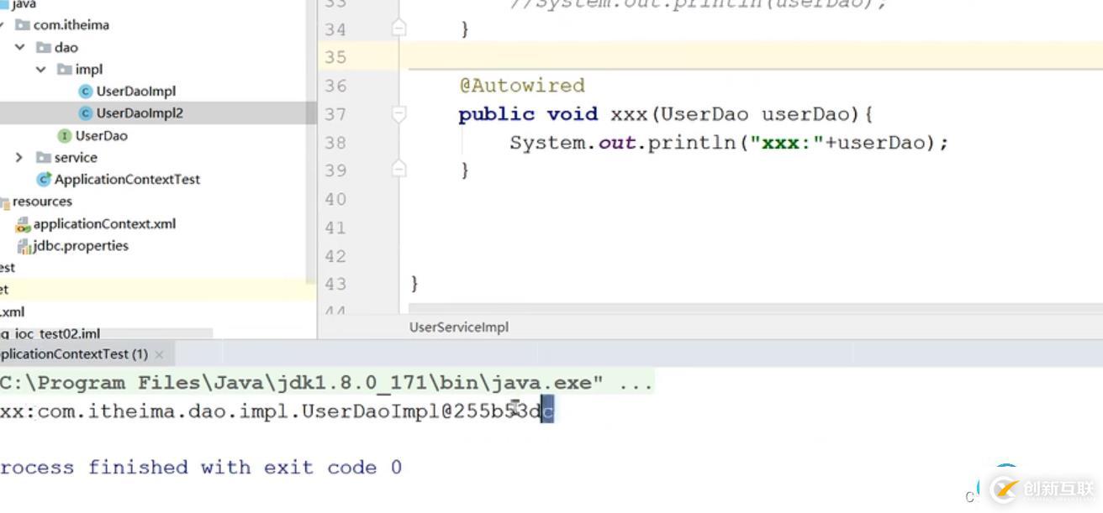This screenshot has width=1103, height=513.
Task: Click the resources folder icon
Action: pyautogui.click(x=4, y=202)
